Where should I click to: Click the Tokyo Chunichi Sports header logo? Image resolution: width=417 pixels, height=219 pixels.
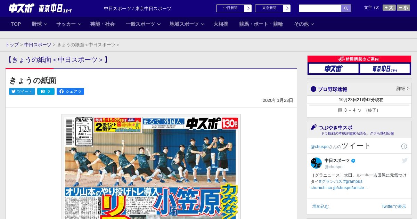coord(55,8)
